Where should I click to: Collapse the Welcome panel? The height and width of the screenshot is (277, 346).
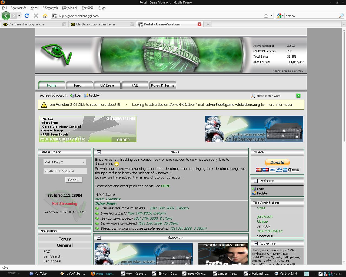pos(255,181)
